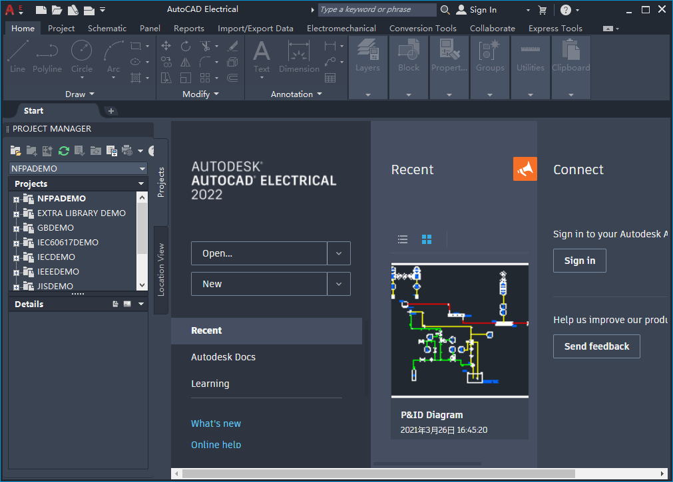Click the search magnifier icon
This screenshot has width=673, height=482.
point(445,10)
